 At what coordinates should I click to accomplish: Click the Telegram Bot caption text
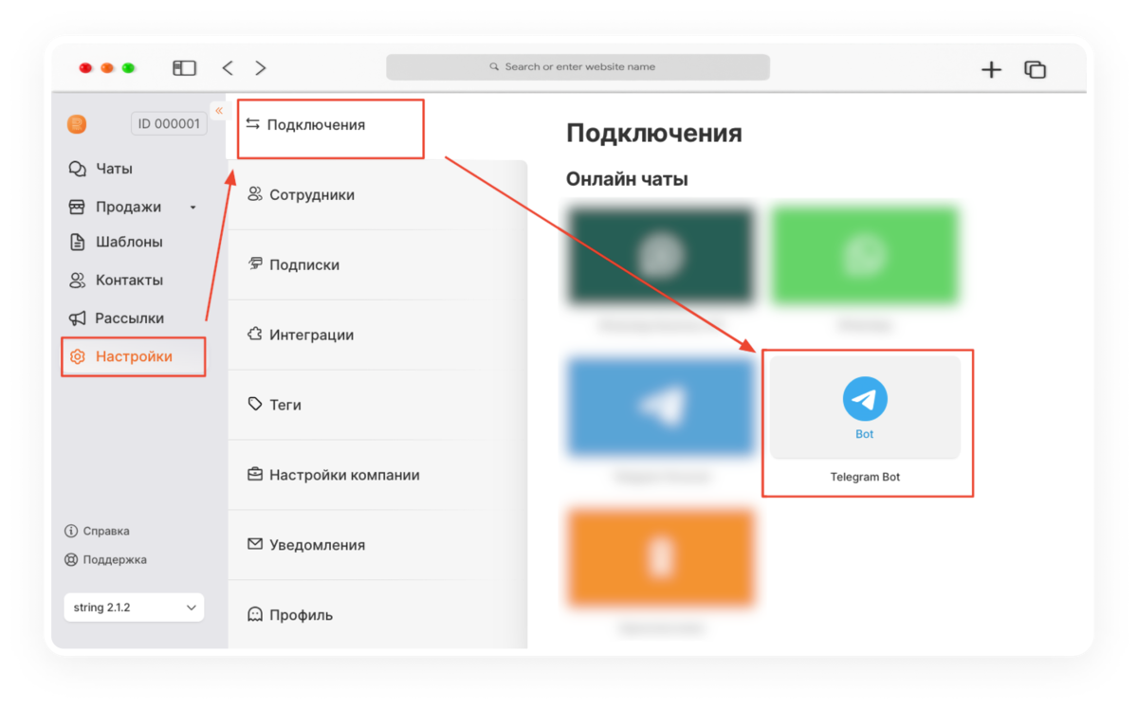(x=865, y=477)
